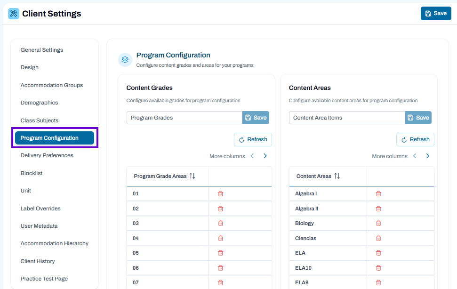The width and height of the screenshot is (457, 289).
Task: Click the Client Settings tools icon
Action: [x=13, y=13]
